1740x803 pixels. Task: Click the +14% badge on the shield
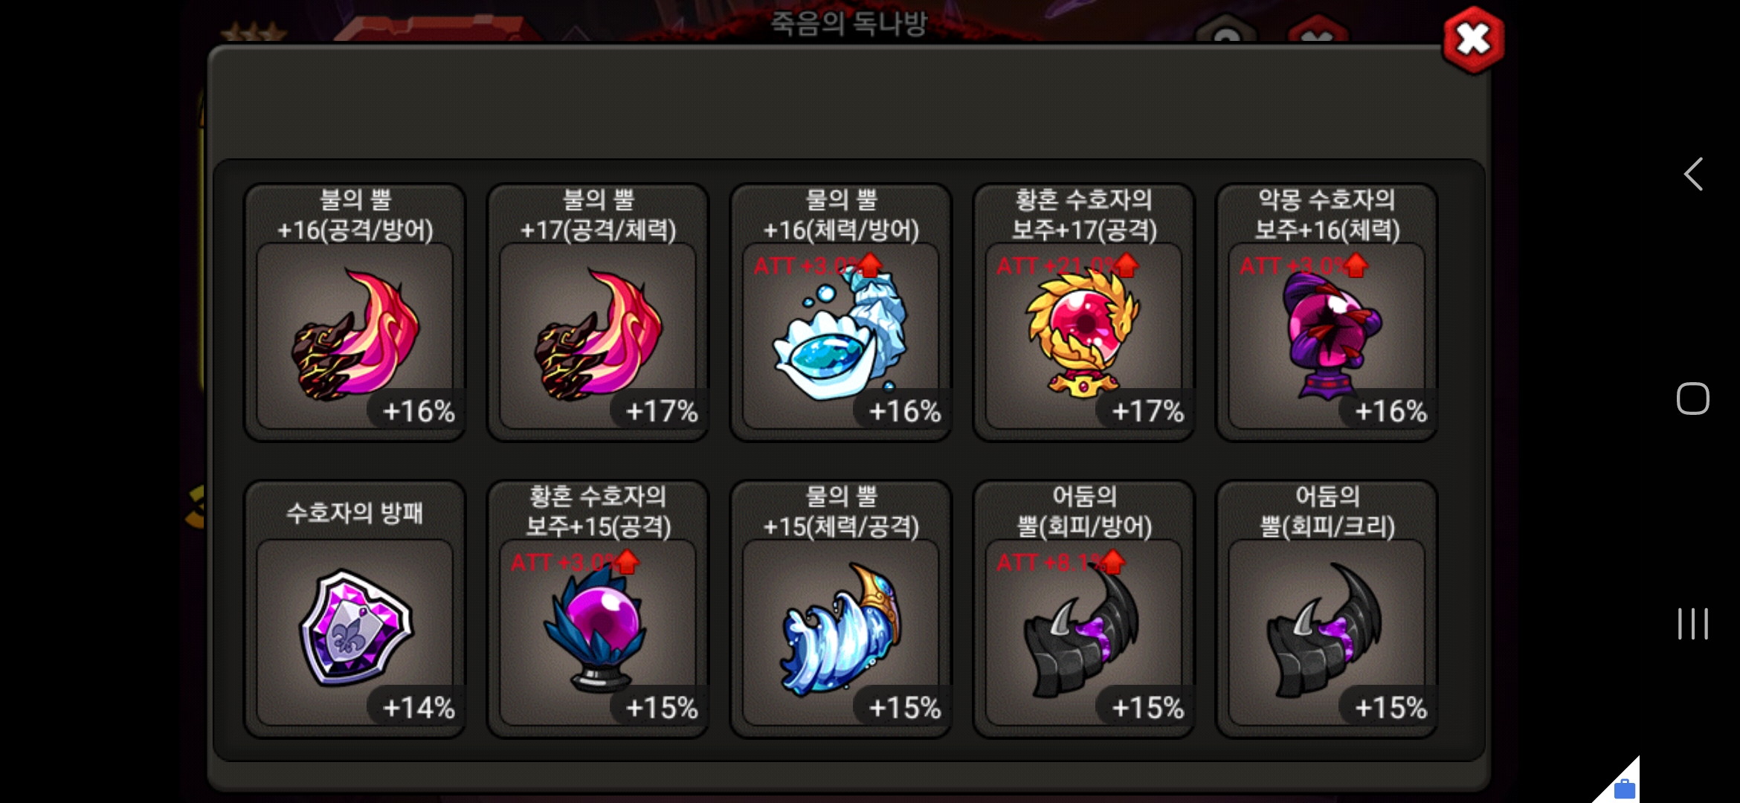point(418,707)
